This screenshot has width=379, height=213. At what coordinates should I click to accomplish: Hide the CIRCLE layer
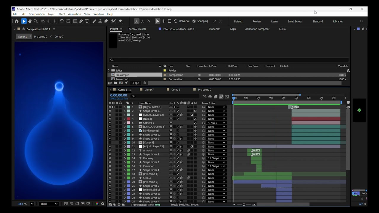pyautogui.click(x=110, y=178)
